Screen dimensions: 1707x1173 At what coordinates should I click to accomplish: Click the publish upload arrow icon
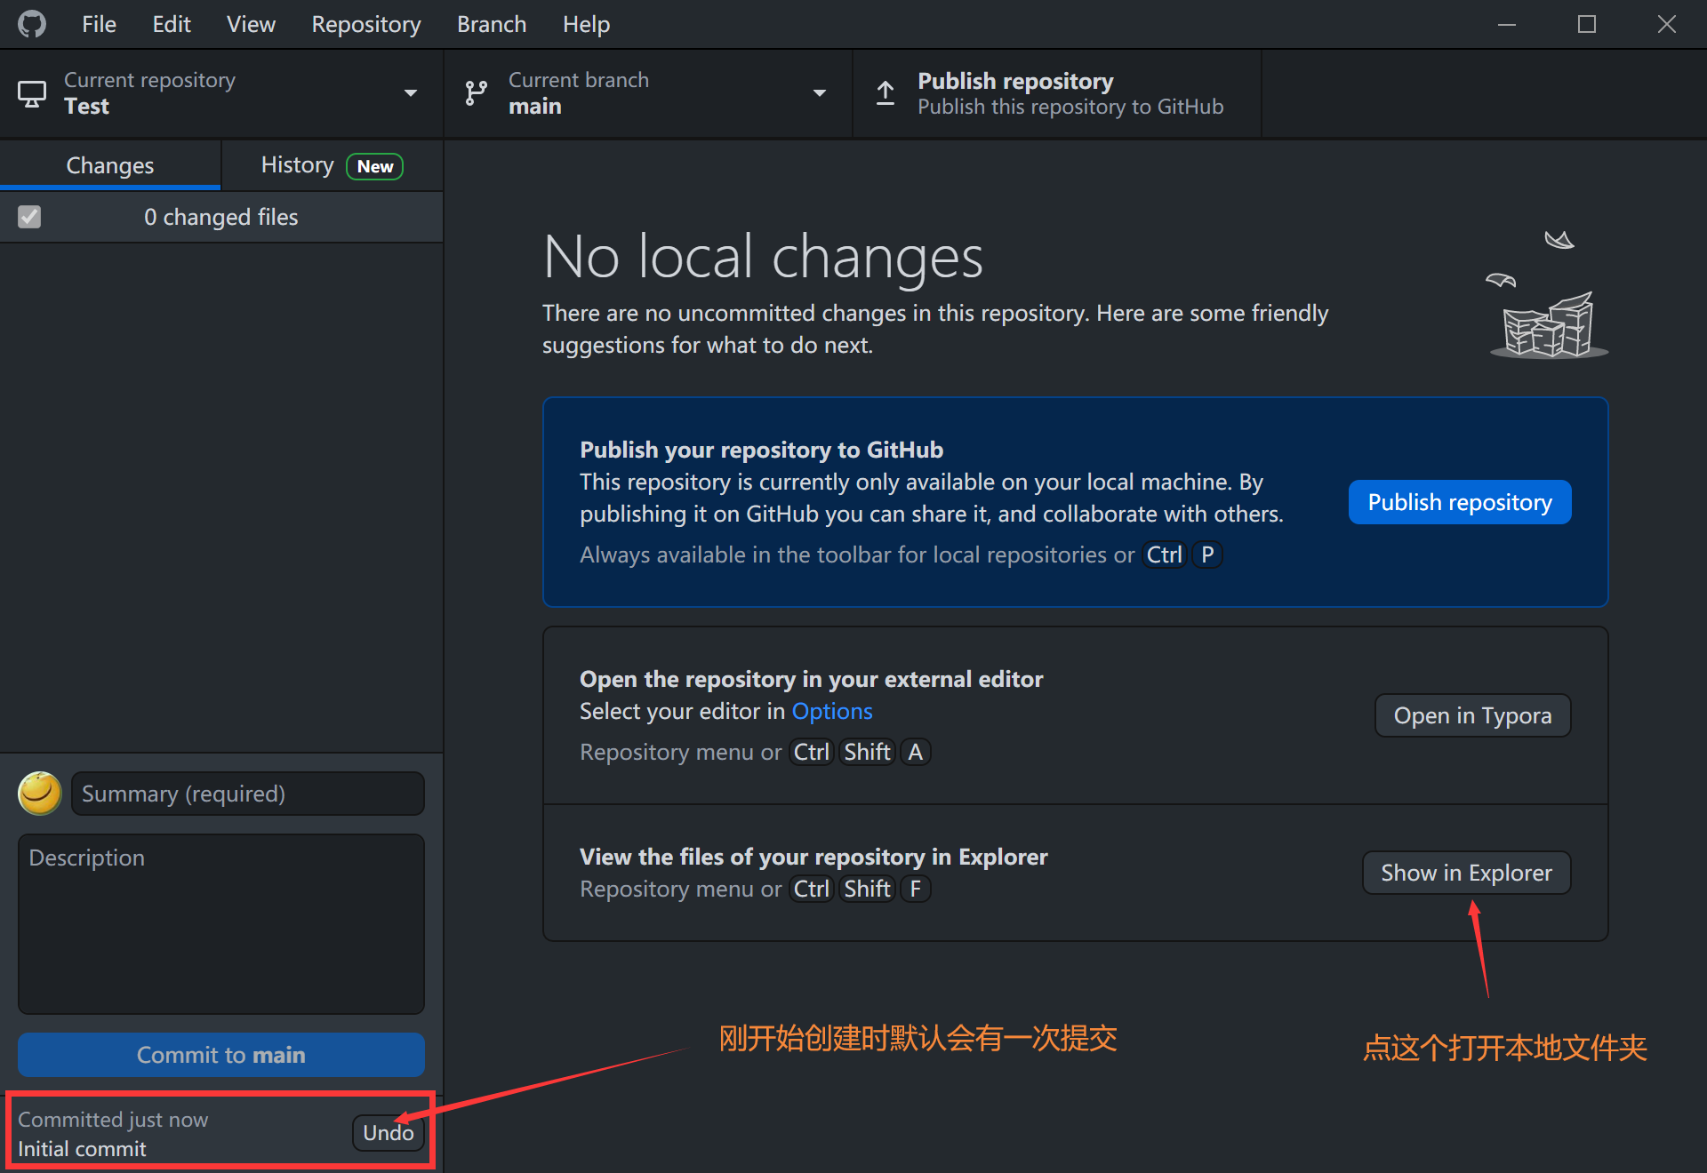click(x=886, y=93)
